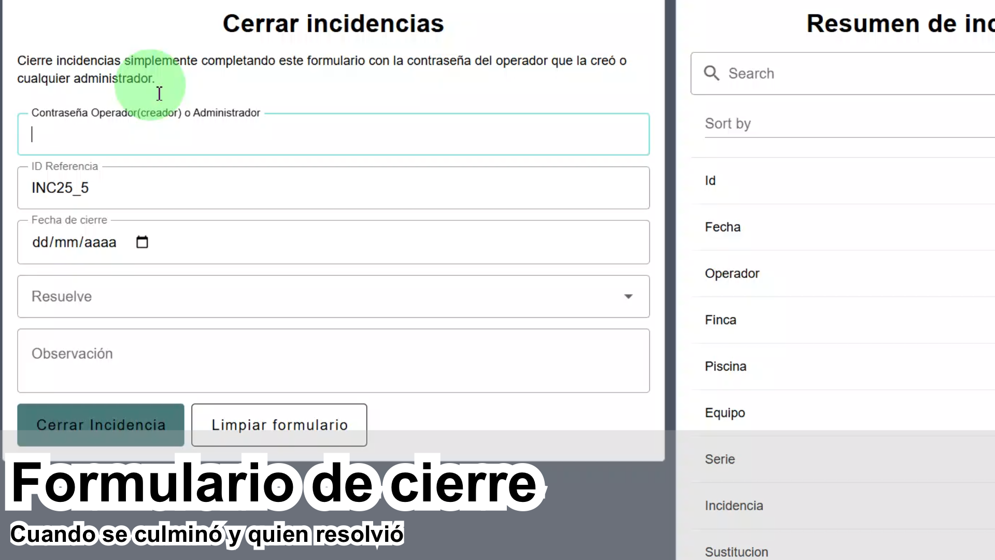The width and height of the screenshot is (995, 560).
Task: Click into the Observación text area
Action: click(333, 360)
